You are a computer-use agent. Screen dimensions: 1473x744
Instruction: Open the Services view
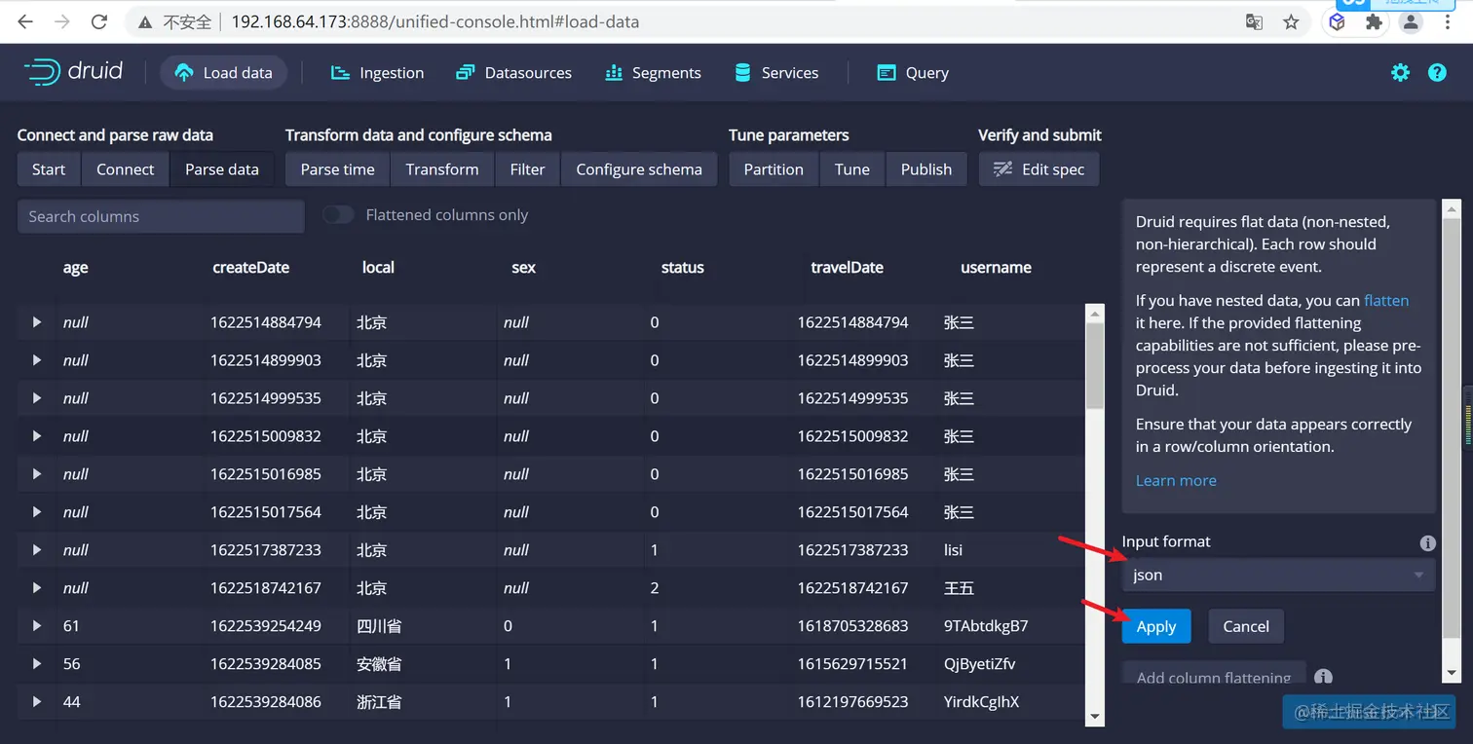tap(776, 72)
